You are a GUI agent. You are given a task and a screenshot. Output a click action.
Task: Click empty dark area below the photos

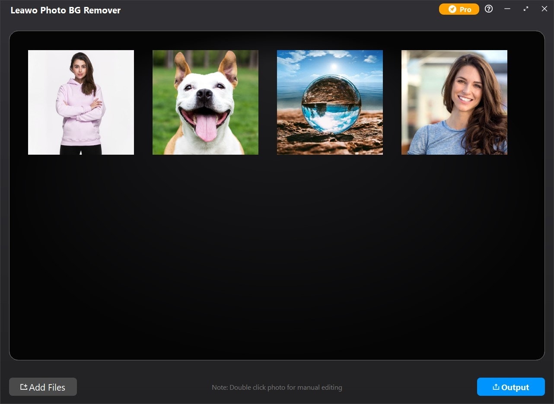tap(277, 259)
